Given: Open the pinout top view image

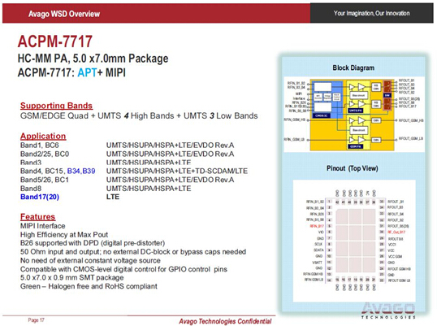Looking at the screenshot, I should click(x=354, y=241).
